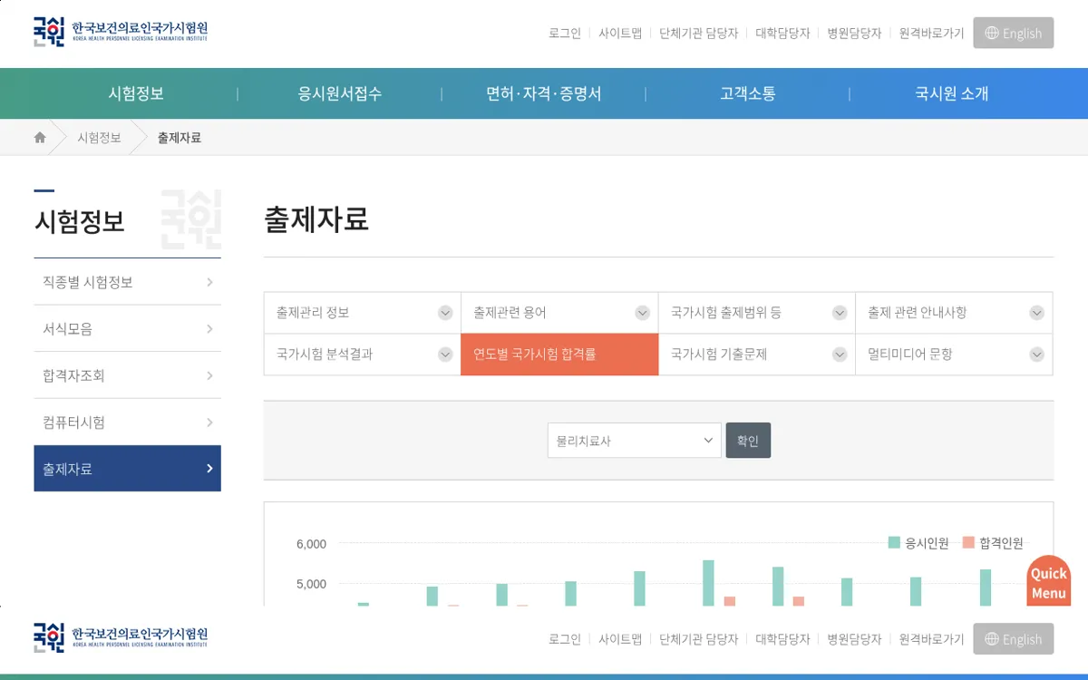The image size is (1088, 680).
Task: Expand 출제 관련 안내사항 arrow
Action: [1036, 313]
